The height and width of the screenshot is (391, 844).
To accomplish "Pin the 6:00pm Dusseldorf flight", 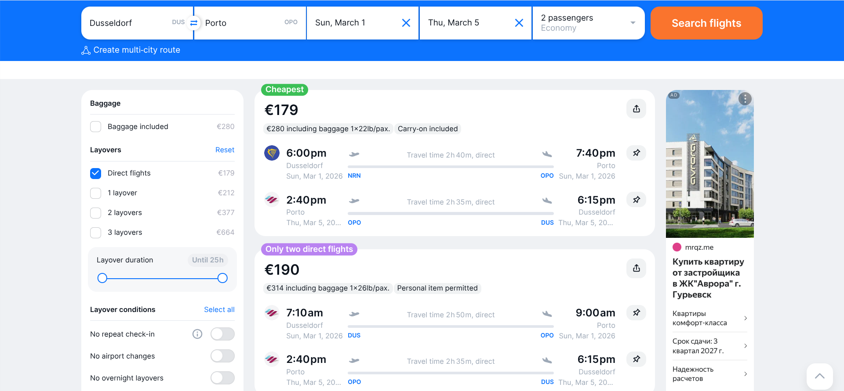I will coord(636,153).
